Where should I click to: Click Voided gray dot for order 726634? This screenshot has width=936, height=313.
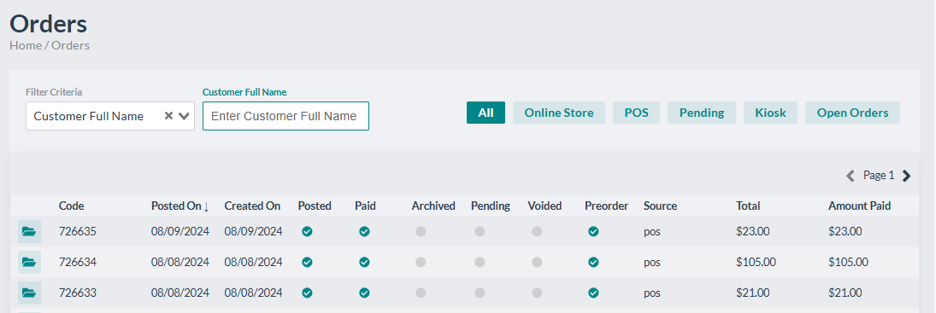(x=538, y=262)
